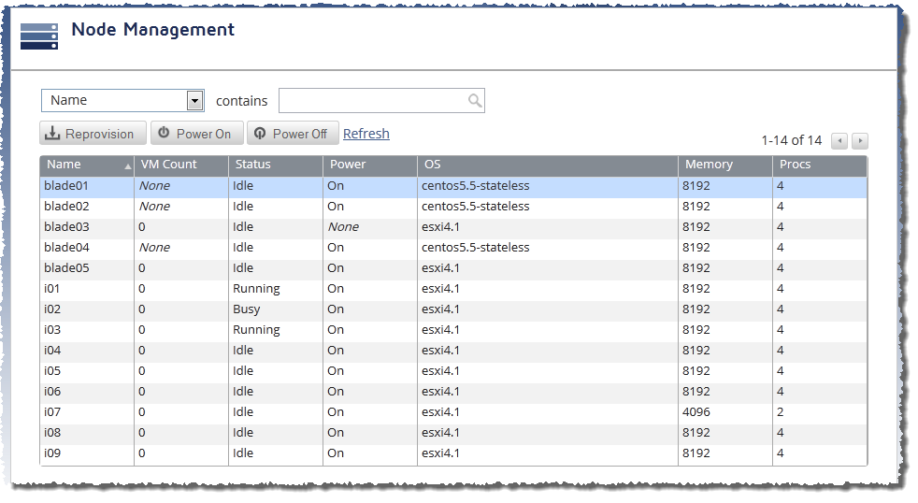The height and width of the screenshot is (503, 918).
Task: Select the i07 node row
Action: (453, 412)
